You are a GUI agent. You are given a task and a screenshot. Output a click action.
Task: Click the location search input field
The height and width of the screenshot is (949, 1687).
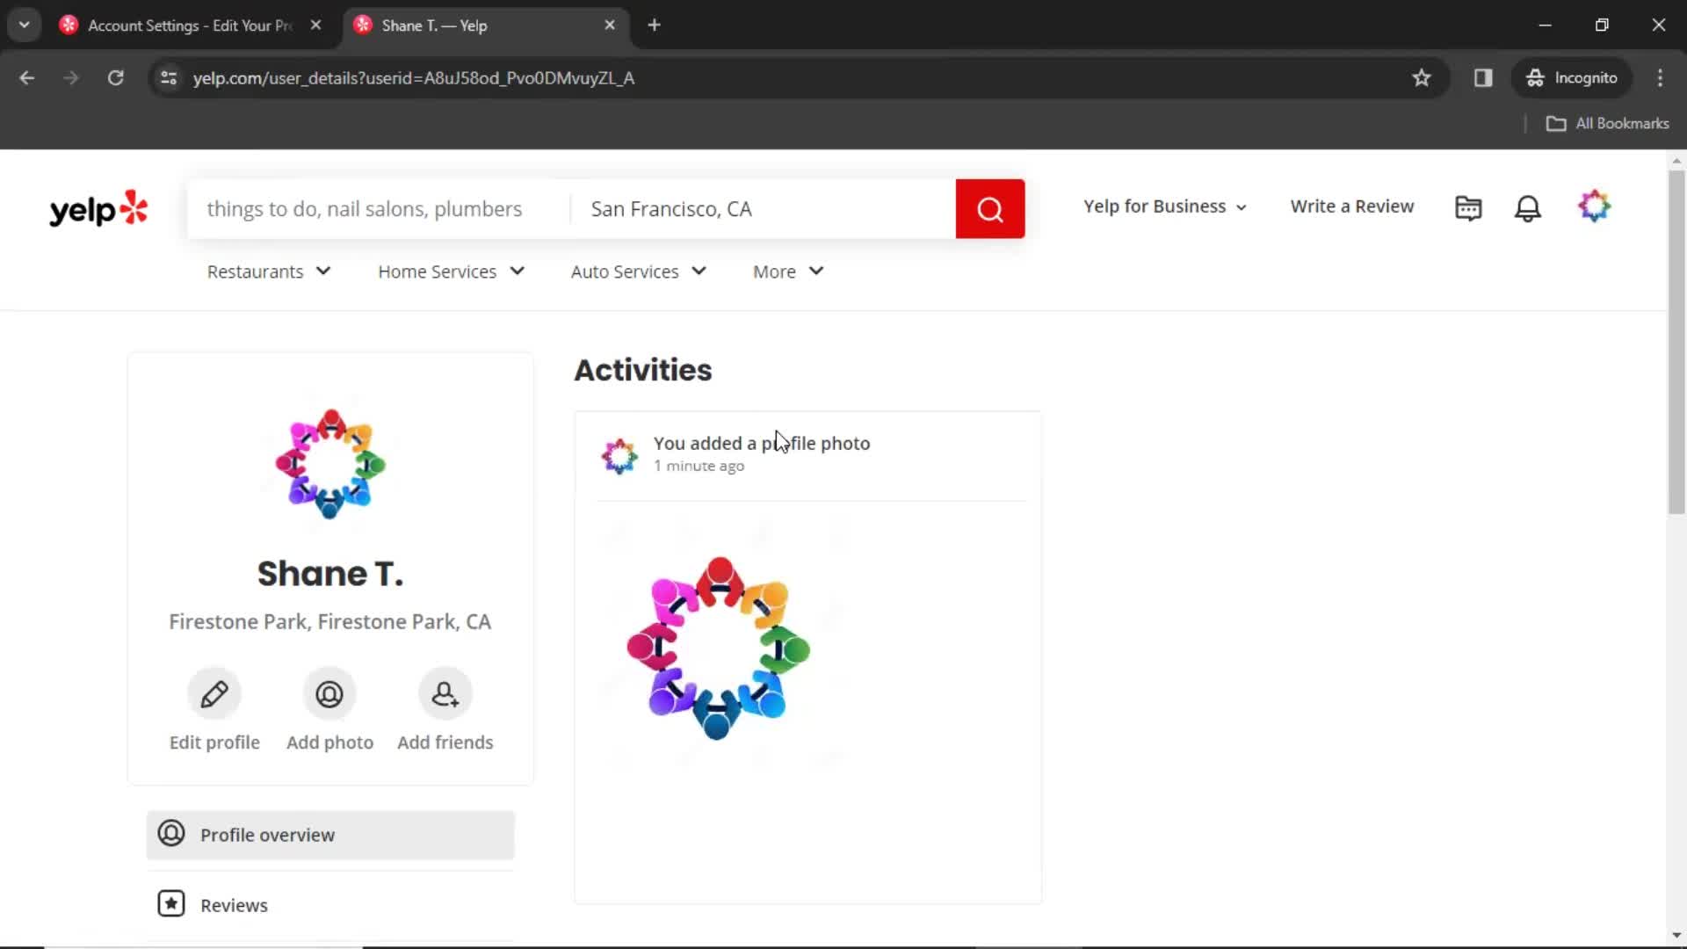tap(764, 208)
